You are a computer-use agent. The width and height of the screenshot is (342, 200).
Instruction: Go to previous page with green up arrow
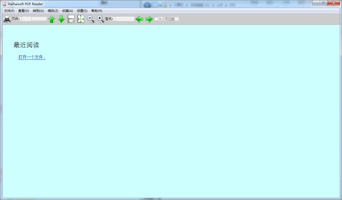tap(52, 19)
